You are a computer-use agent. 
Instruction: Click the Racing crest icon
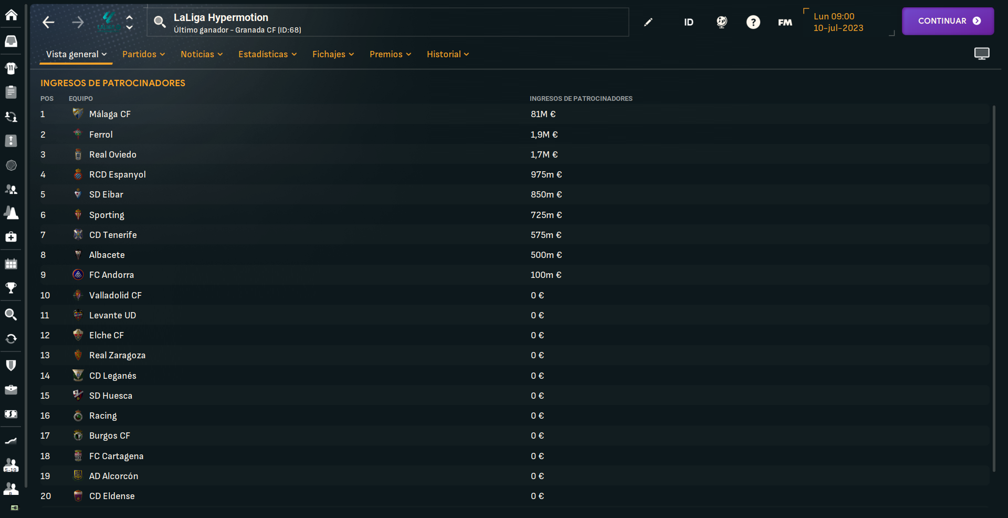click(78, 416)
